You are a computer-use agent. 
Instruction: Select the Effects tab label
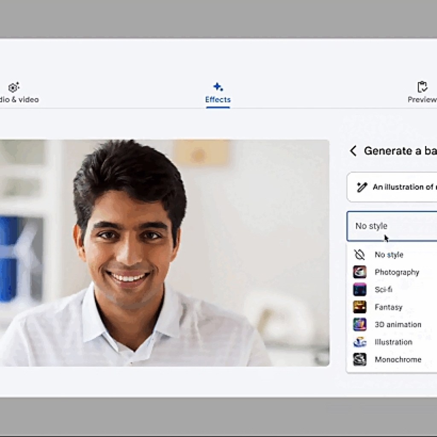(218, 100)
